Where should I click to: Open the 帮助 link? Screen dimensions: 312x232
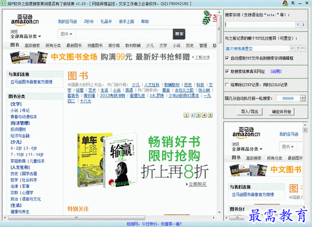(x=145, y=21)
